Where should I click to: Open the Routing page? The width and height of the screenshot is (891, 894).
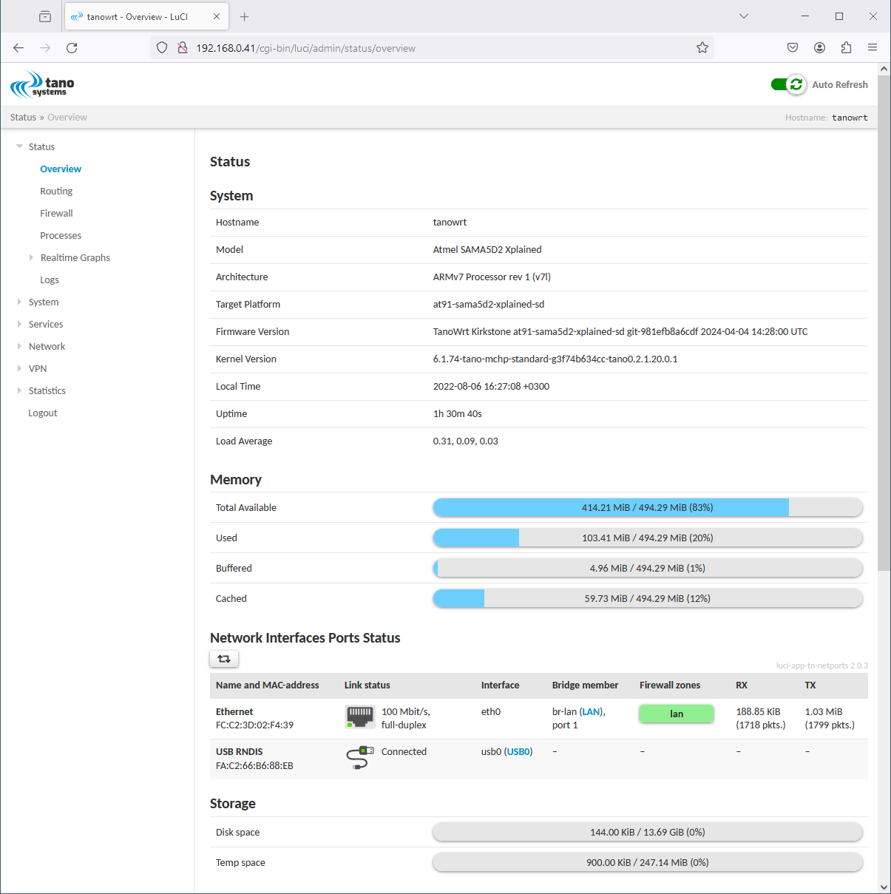[x=56, y=191]
